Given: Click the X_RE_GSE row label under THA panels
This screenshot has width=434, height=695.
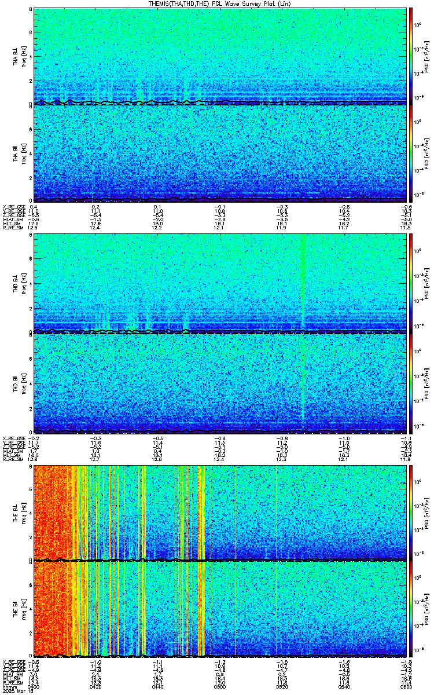Looking at the screenshot, I should tap(12, 207).
